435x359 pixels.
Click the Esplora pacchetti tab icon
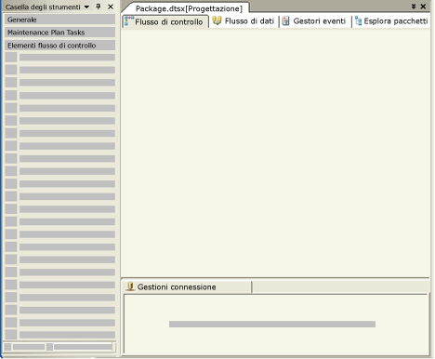tap(359, 21)
